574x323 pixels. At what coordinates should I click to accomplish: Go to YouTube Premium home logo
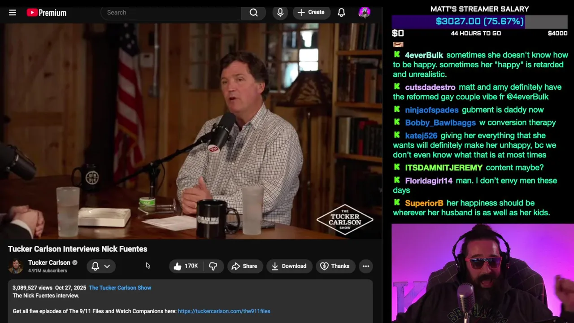pyautogui.click(x=46, y=13)
